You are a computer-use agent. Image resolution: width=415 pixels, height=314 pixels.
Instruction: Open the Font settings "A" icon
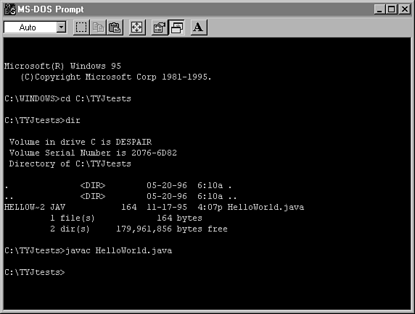tap(199, 27)
